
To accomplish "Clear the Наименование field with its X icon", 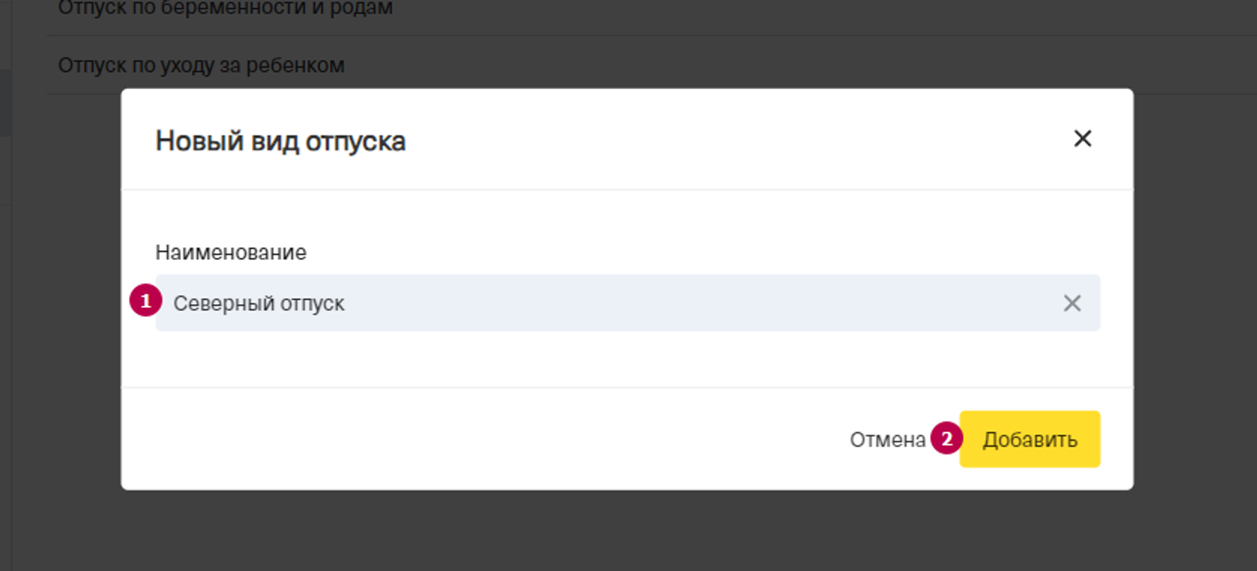I will pos(1071,303).
